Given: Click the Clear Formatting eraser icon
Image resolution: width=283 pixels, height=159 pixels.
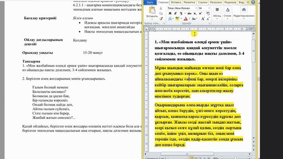Looking at the screenshot, I should [x=208, y=13].
